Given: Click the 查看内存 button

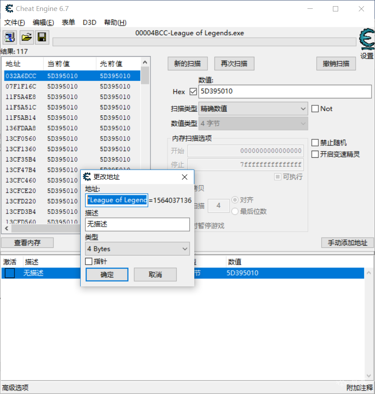Looking at the screenshot, I should coord(27,243).
